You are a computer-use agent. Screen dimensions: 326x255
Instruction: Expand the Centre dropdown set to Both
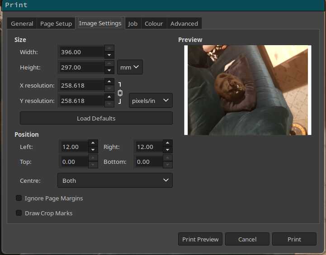point(115,181)
